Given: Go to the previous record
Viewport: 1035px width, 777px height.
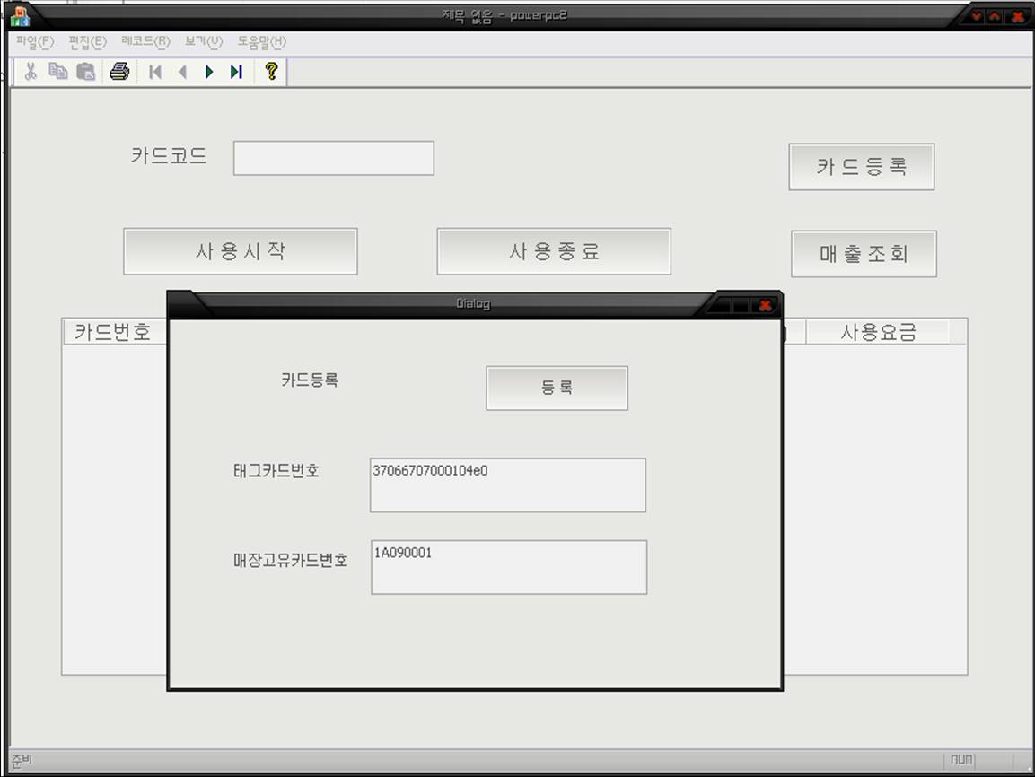Looking at the screenshot, I should coord(182,72).
